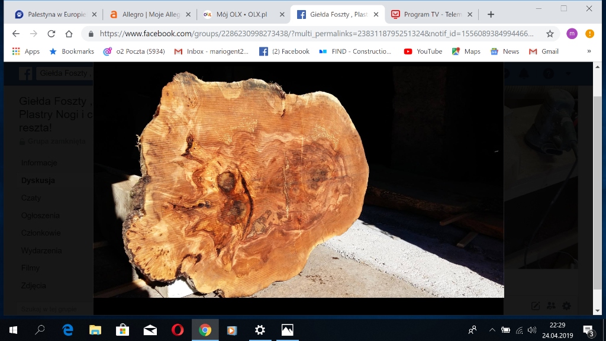Open the Maps bookmark

pos(466,52)
